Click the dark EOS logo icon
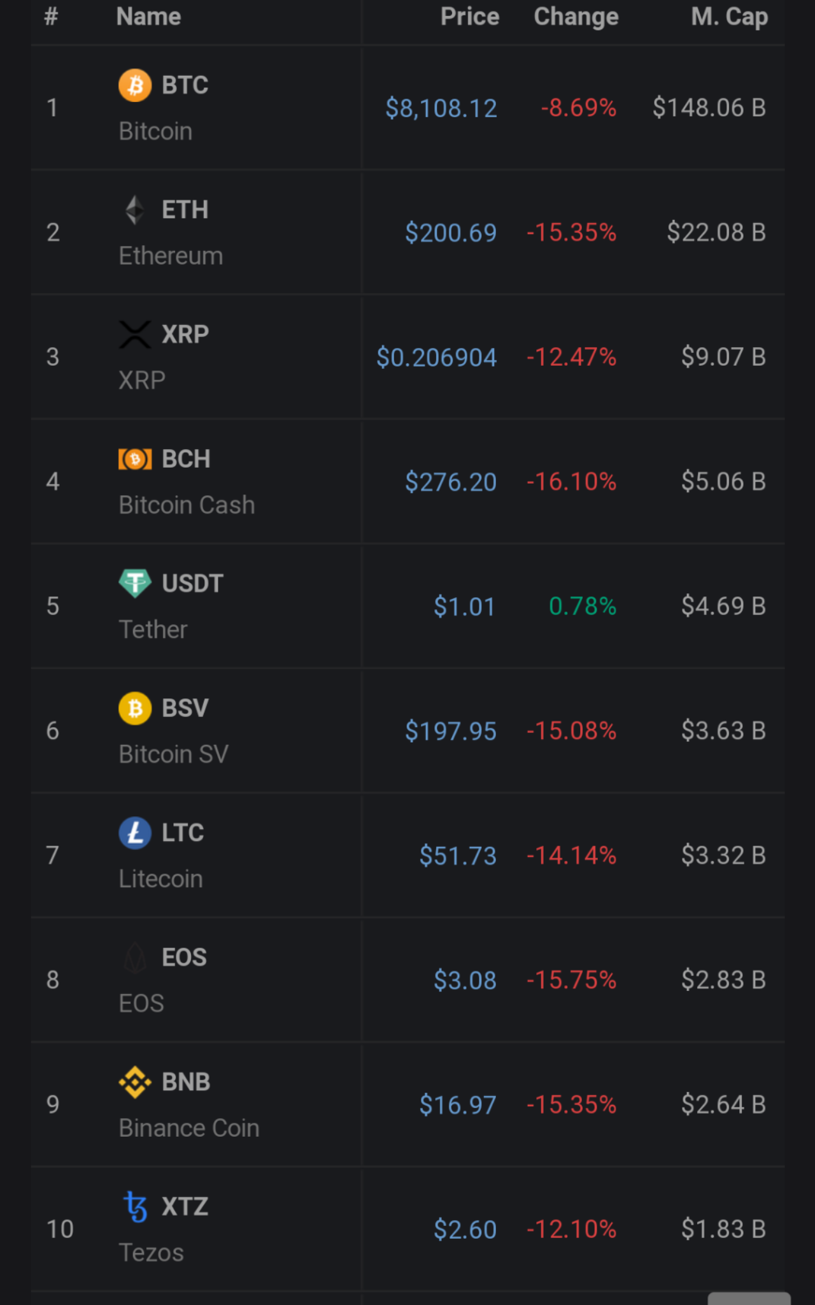The width and height of the screenshot is (815, 1305). (x=135, y=957)
